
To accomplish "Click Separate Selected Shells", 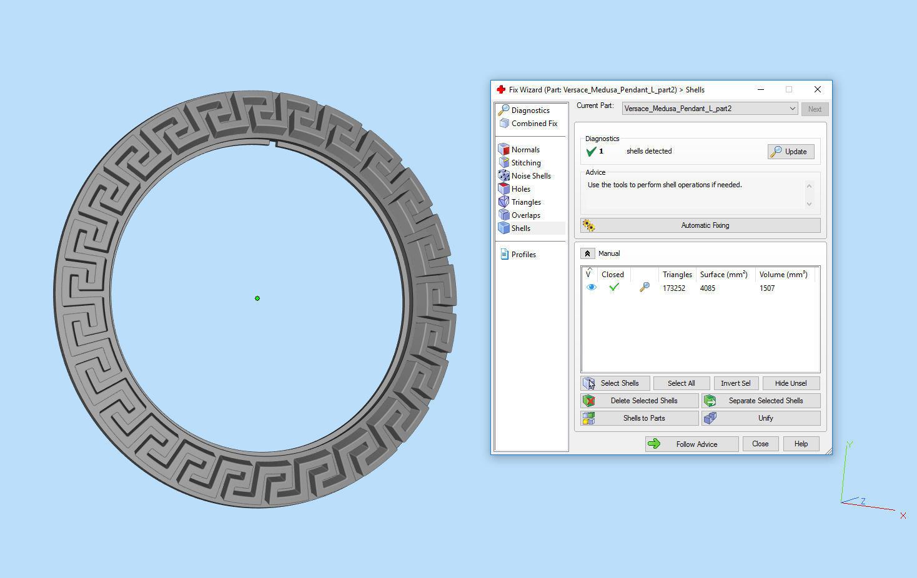I will coord(761,401).
